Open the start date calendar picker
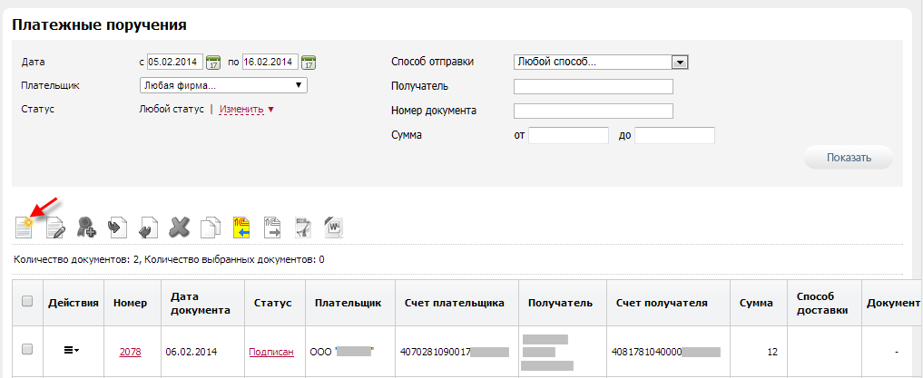The image size is (923, 378). pos(214,63)
